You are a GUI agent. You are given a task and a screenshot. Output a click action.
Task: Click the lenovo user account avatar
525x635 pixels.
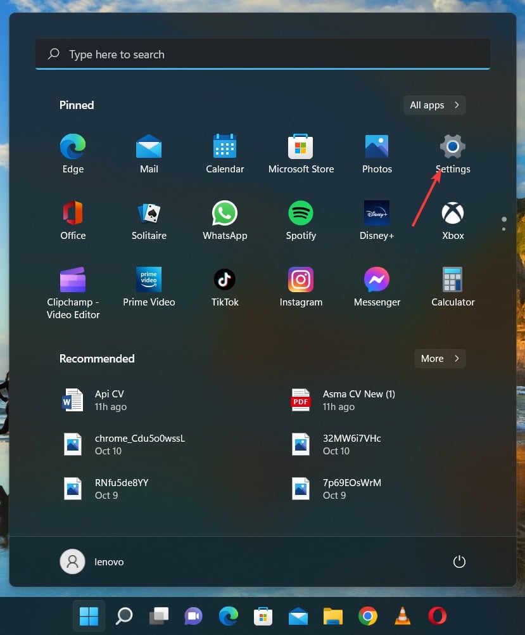[72, 561]
